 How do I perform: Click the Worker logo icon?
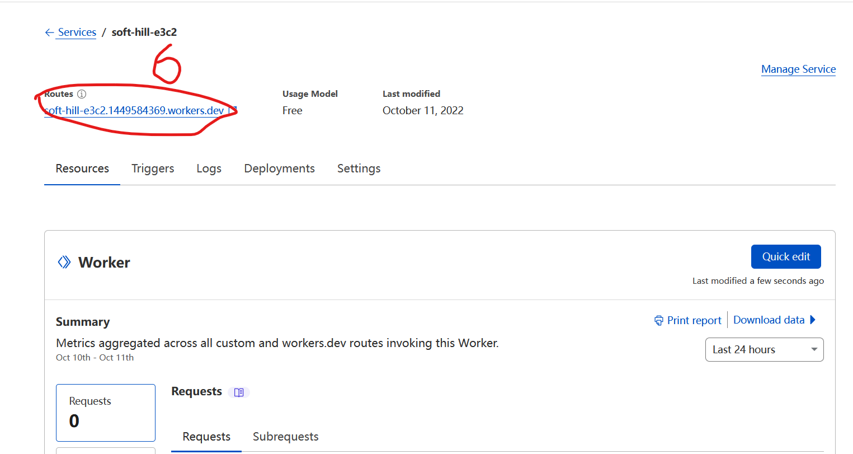click(64, 262)
